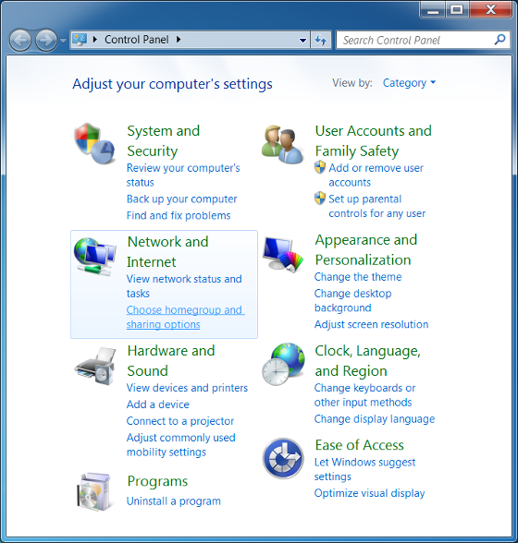518x543 pixels.
Task: Click Add or remove user accounts
Action: 376,175
